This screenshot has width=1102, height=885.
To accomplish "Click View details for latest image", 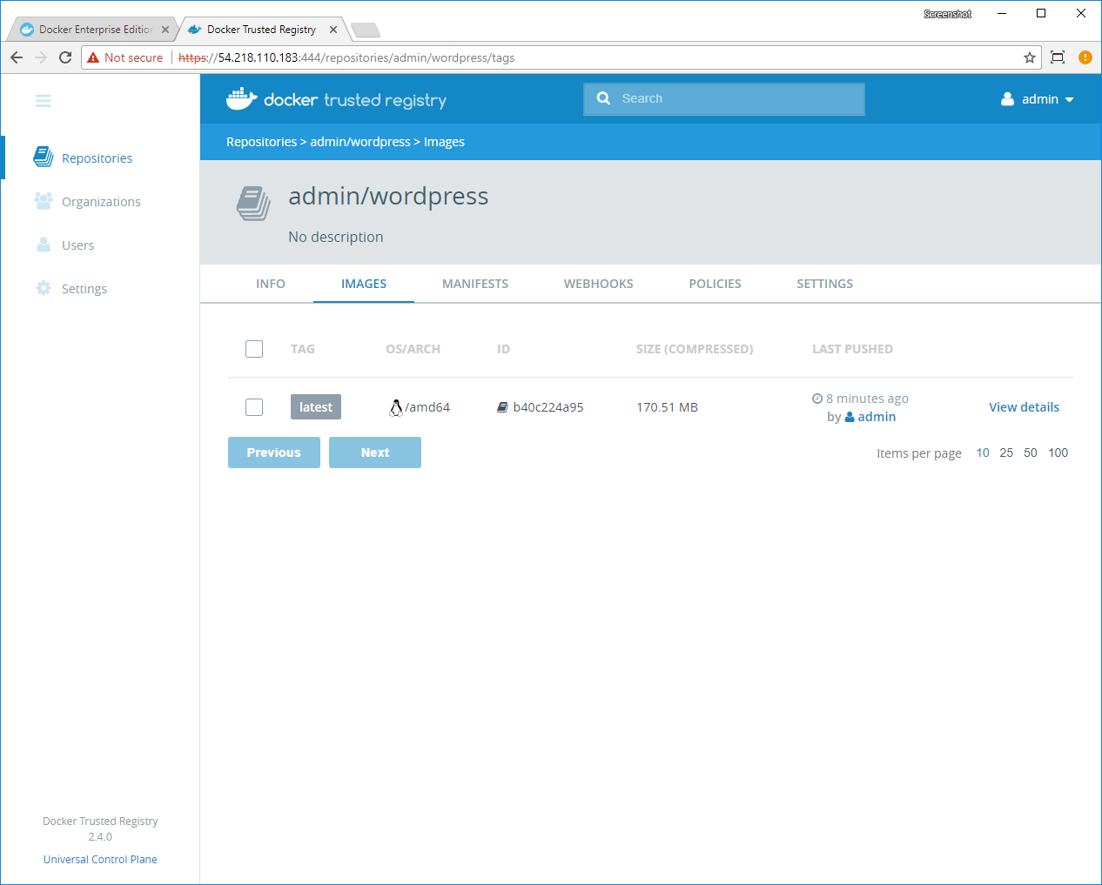I will 1024,407.
